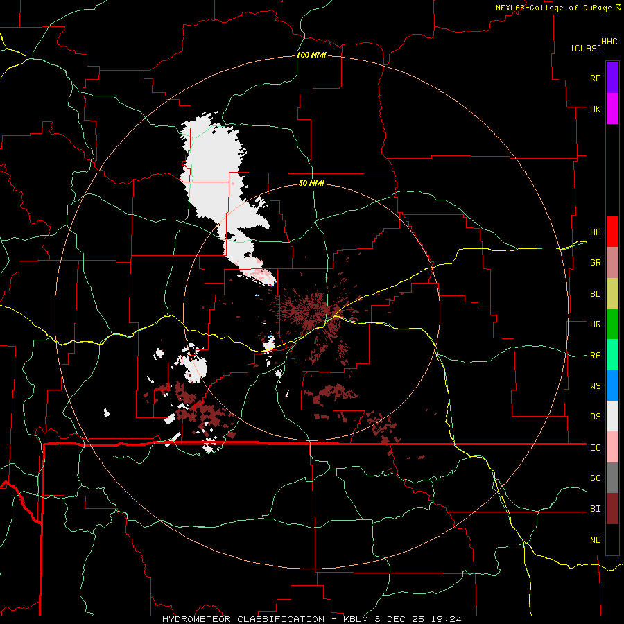
Task: Click the 'IC' legend label
Action: point(595,448)
